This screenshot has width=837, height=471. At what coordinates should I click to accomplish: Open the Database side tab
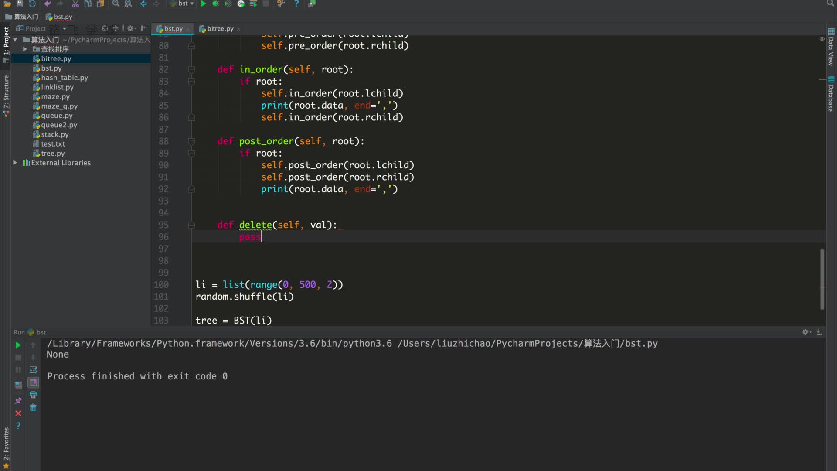[x=831, y=94]
